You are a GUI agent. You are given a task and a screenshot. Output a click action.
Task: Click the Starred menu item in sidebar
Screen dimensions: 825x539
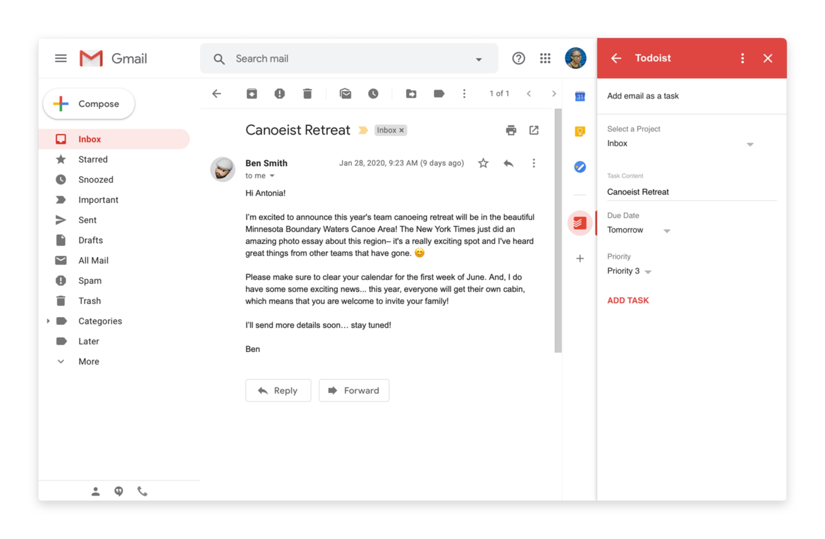(x=93, y=159)
